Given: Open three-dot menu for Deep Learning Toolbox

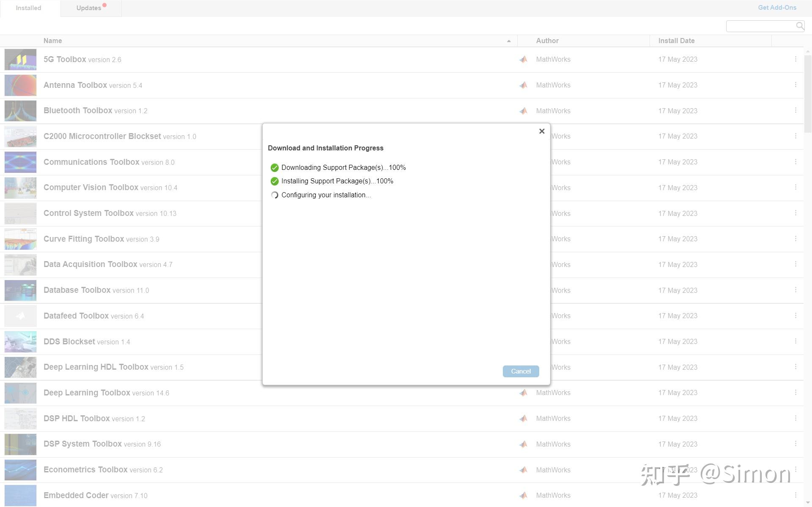Looking at the screenshot, I should [796, 393].
